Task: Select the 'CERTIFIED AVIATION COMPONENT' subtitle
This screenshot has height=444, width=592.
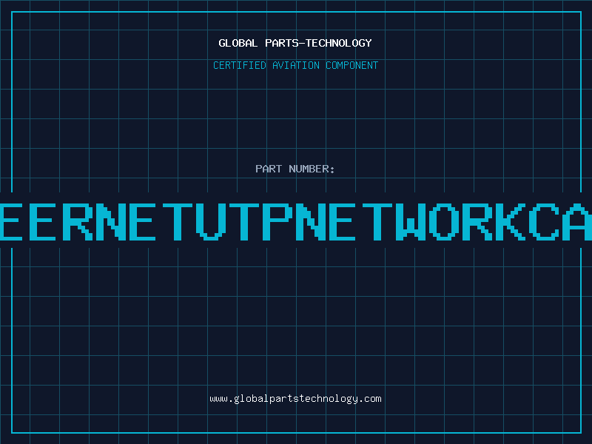Action: 295,65
